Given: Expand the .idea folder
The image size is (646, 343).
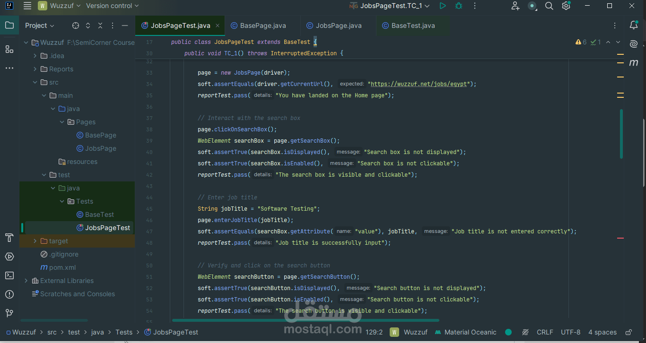Looking at the screenshot, I should (35, 56).
